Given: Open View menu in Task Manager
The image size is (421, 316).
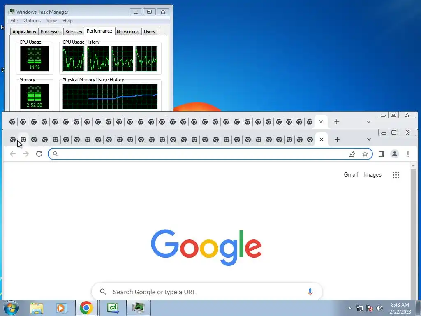Looking at the screenshot, I should click(51, 21).
